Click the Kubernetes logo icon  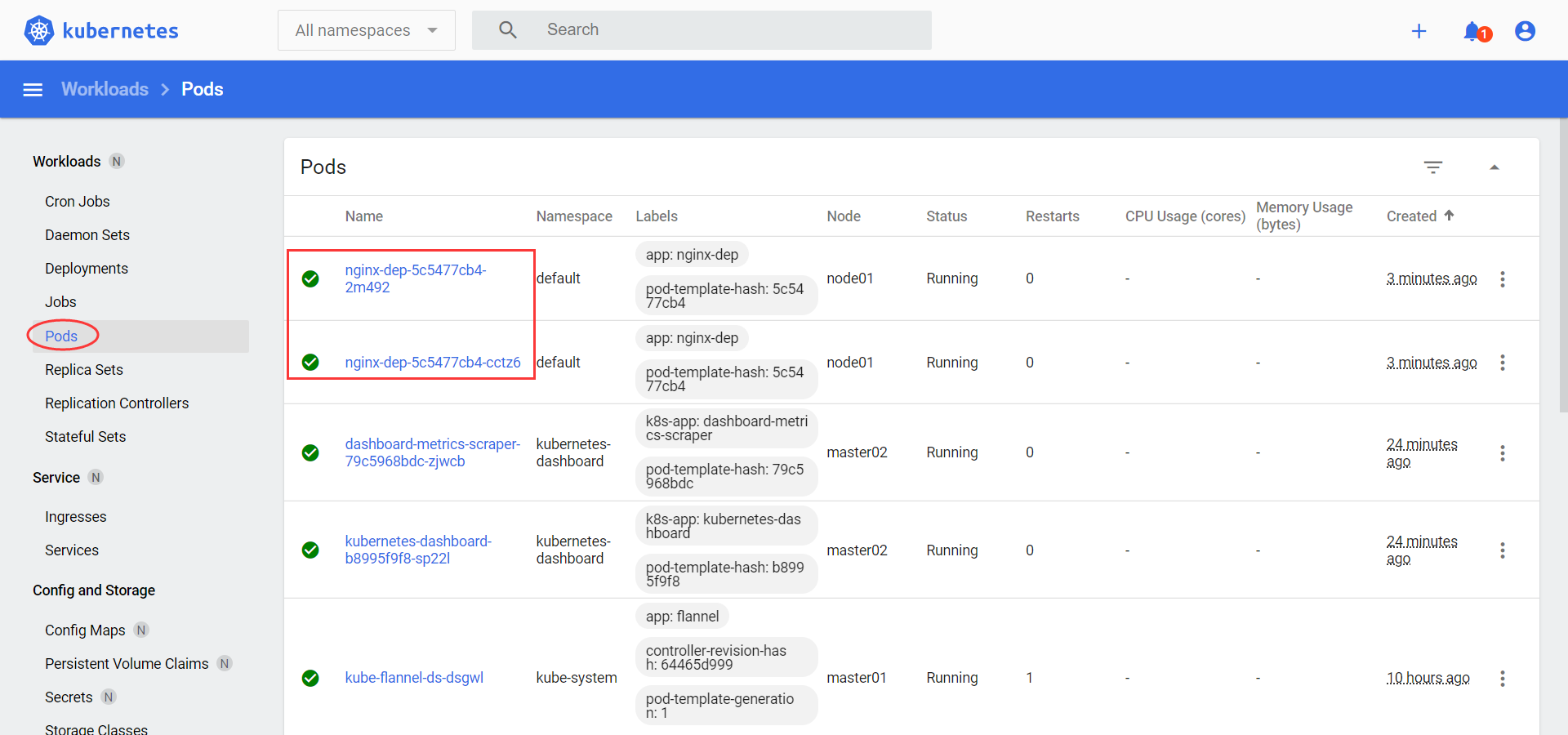point(38,30)
